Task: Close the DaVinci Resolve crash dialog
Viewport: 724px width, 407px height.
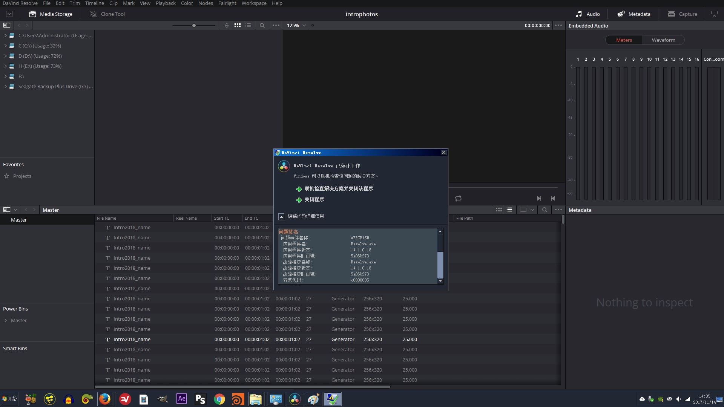Action: pos(444,153)
